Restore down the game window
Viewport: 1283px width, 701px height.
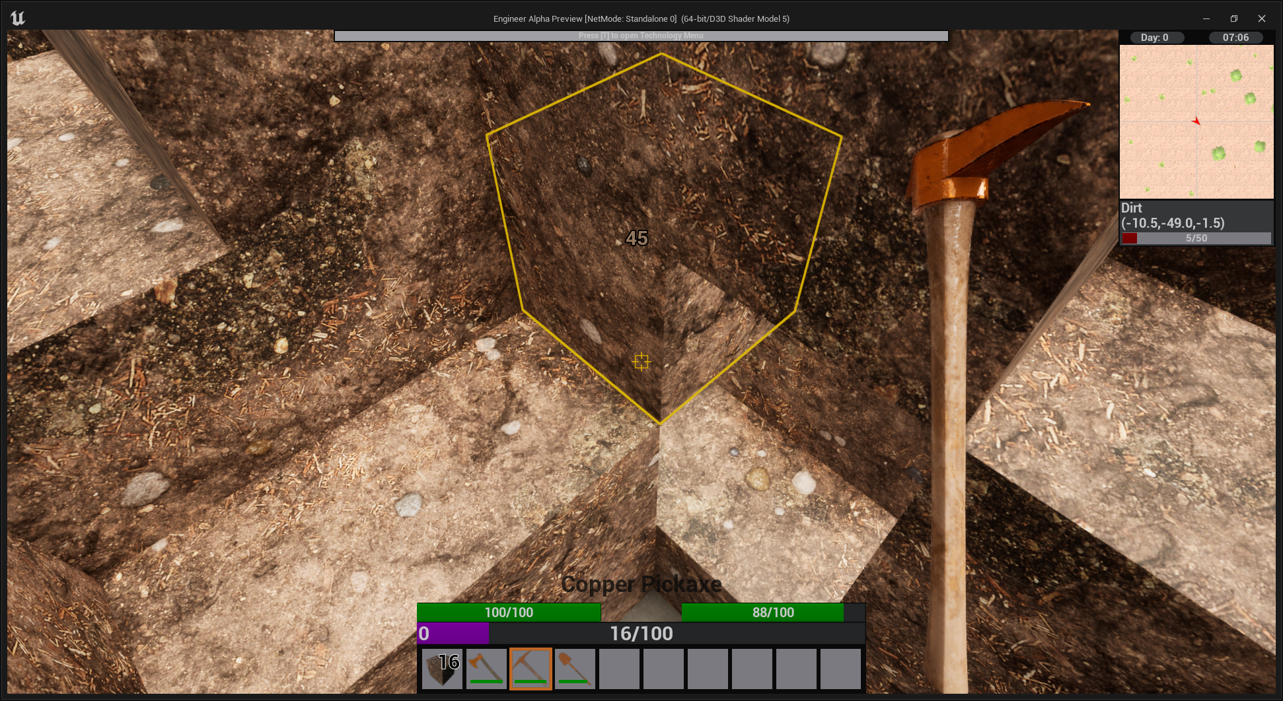(1233, 18)
